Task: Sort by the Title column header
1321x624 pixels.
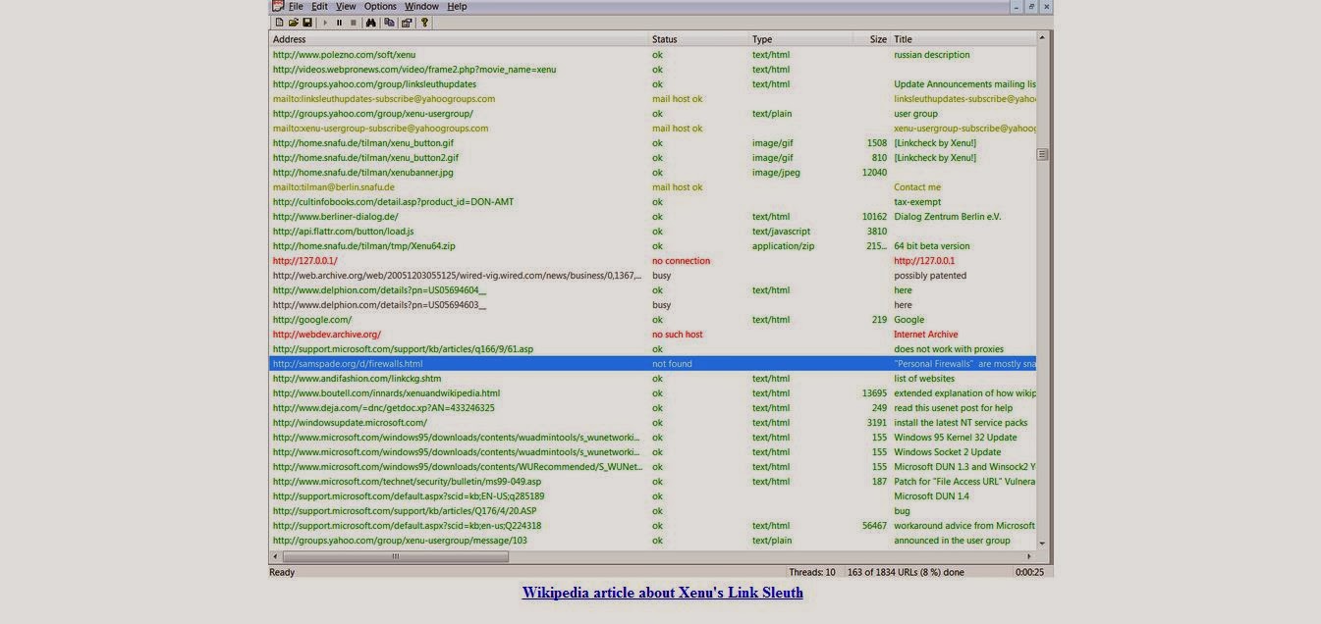Action: (963, 39)
